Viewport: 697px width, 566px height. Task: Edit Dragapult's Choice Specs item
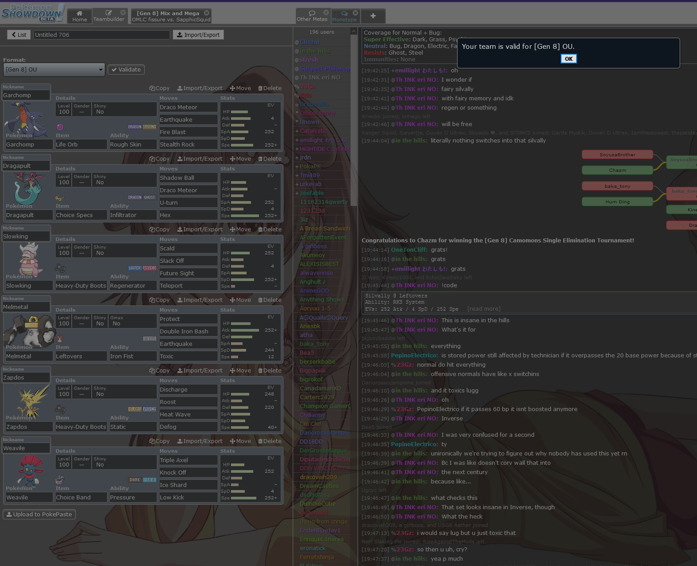[81, 215]
